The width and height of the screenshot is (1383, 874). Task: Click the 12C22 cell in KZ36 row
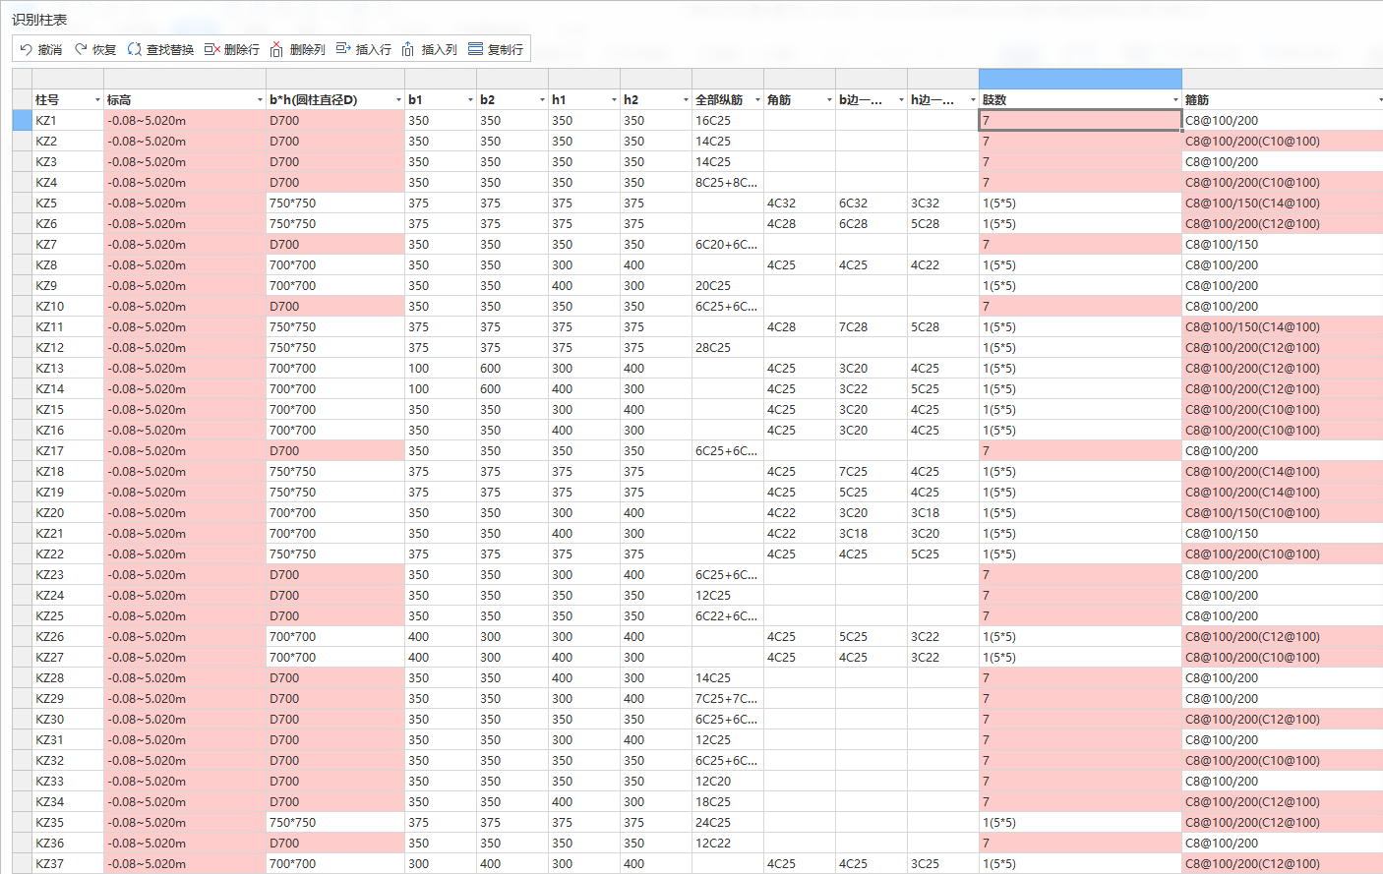pos(728,844)
